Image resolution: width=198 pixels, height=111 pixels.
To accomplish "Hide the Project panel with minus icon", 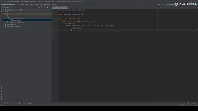I will tap(50, 7).
